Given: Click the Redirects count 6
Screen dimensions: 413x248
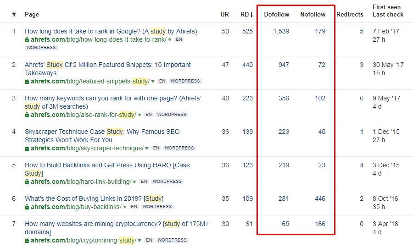Looking at the screenshot, I should 362,99.
